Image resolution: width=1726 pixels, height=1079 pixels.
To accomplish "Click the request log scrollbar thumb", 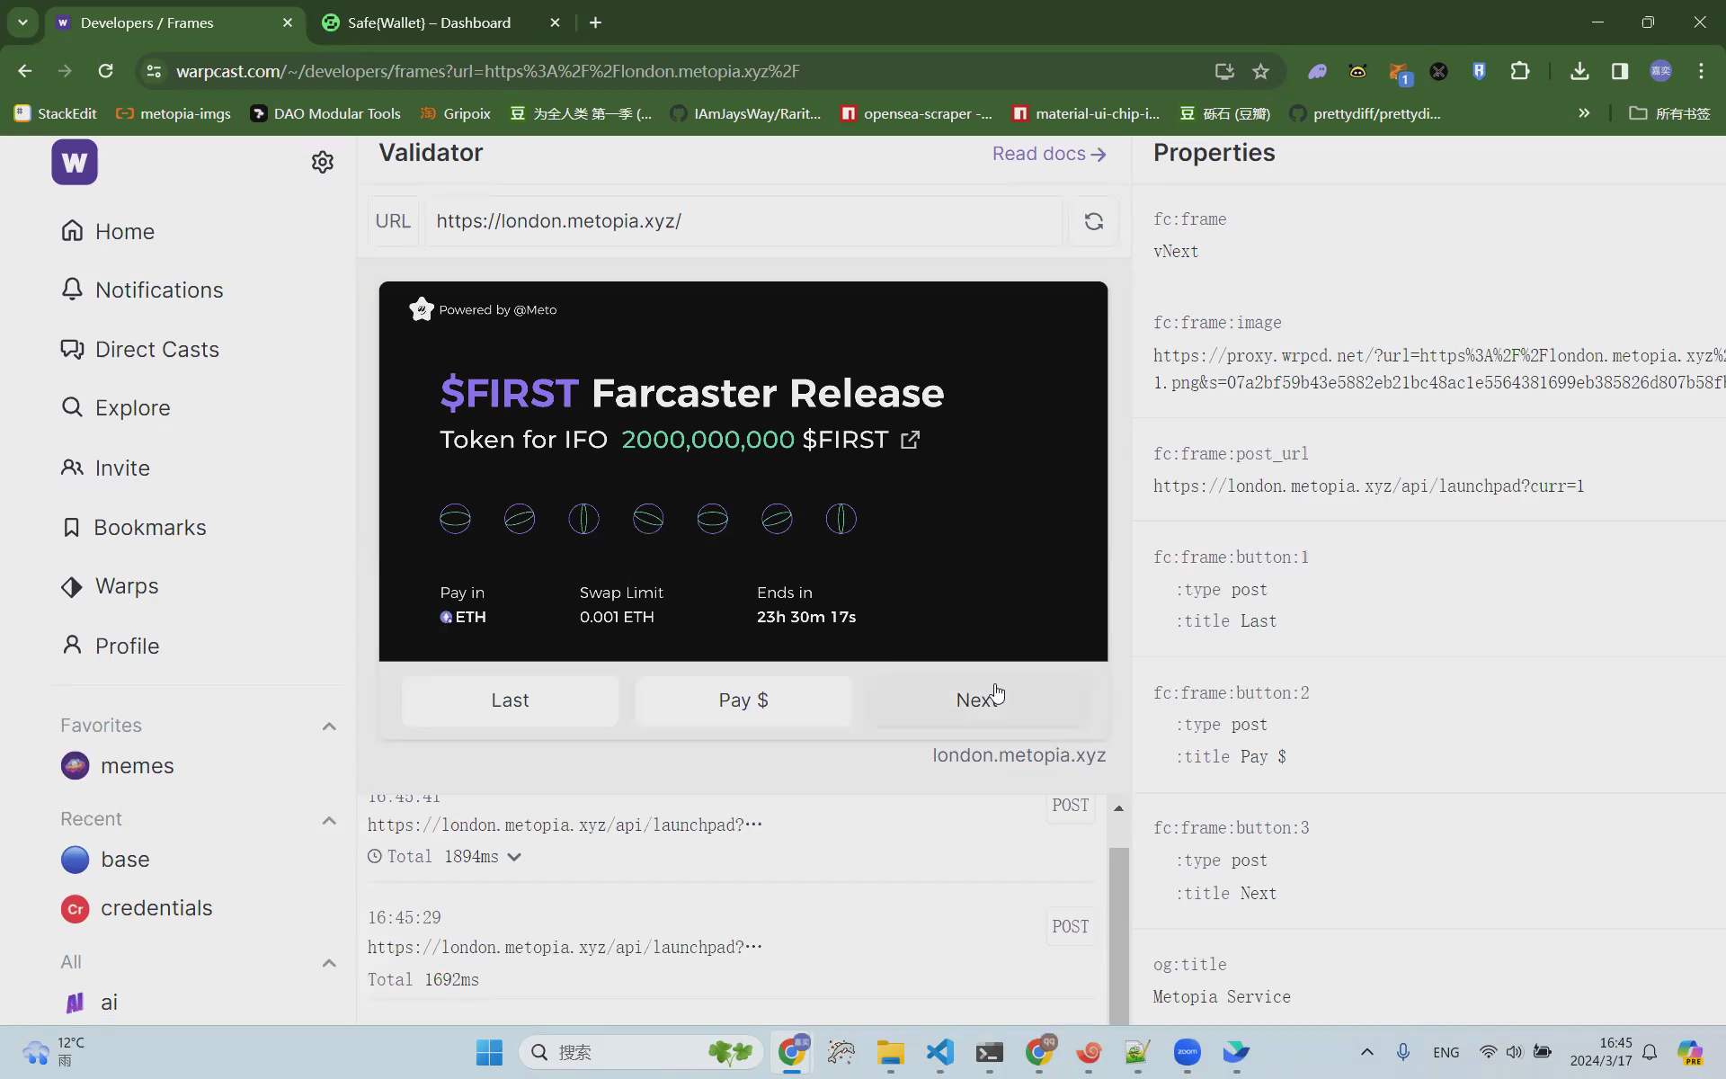I will 1118,935.
